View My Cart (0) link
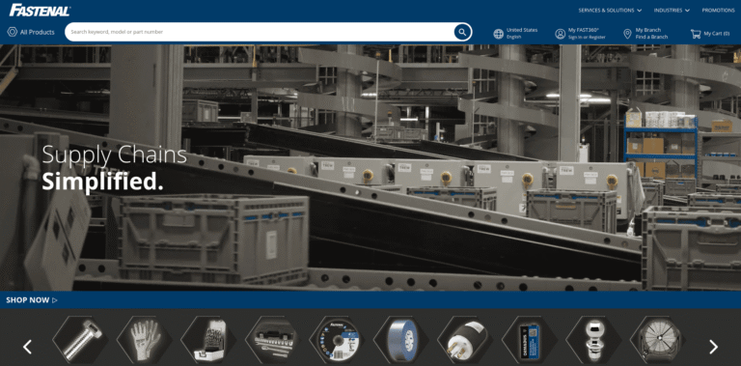Image resolution: width=741 pixels, height=366 pixels. coord(717,34)
